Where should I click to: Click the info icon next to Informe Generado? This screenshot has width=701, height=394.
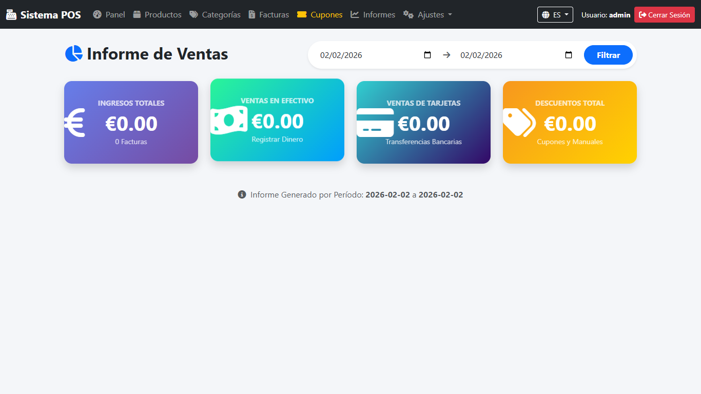click(242, 195)
